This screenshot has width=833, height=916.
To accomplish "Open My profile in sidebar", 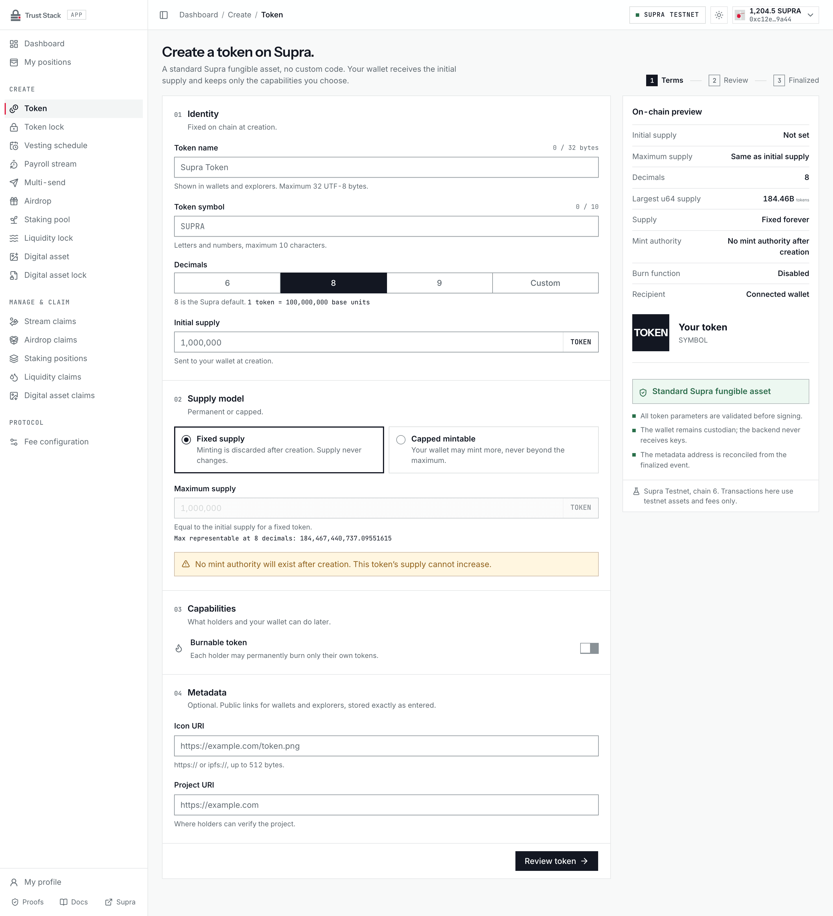I will [73, 882].
